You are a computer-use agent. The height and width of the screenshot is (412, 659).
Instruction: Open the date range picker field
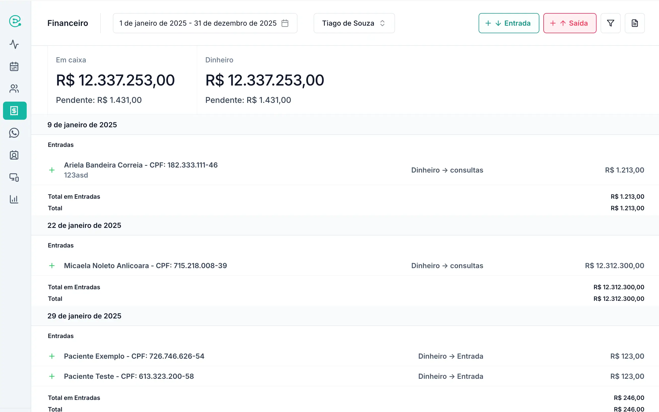point(198,23)
